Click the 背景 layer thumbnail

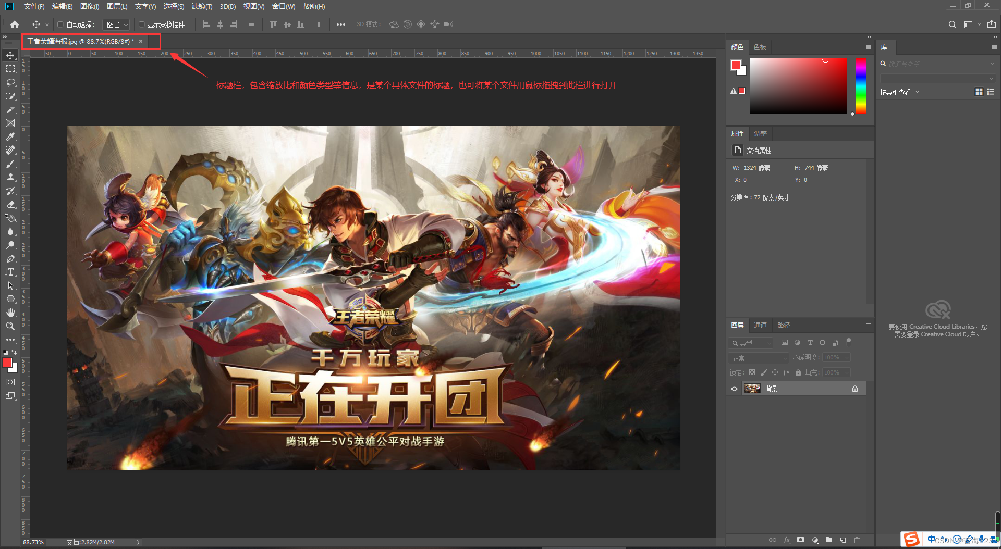(x=752, y=389)
